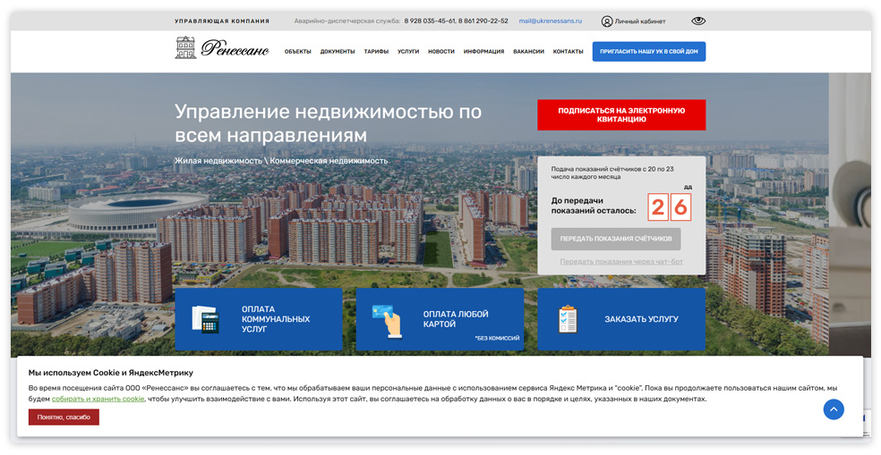The image size is (881, 455).
Task: Follow Передать показания через чат-бот link
Action: coord(621,262)
